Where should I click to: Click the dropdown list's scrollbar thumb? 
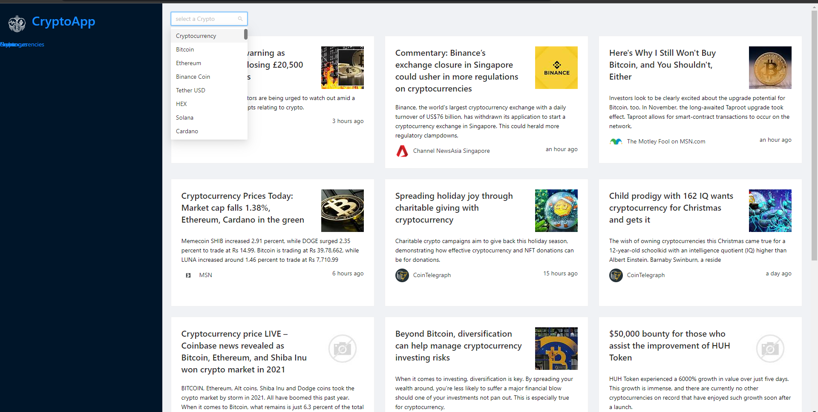[x=246, y=34]
